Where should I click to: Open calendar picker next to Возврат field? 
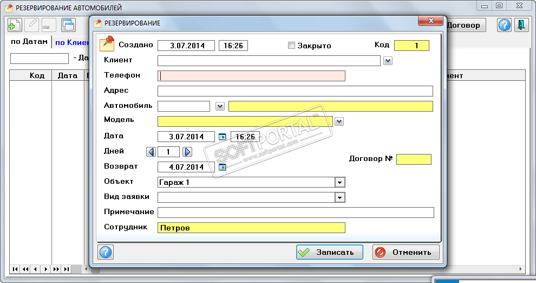click(222, 167)
